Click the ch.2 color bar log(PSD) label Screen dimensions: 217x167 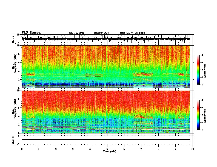pos(205,116)
